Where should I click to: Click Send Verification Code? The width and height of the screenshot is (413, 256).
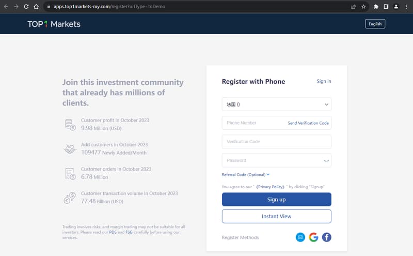point(308,123)
